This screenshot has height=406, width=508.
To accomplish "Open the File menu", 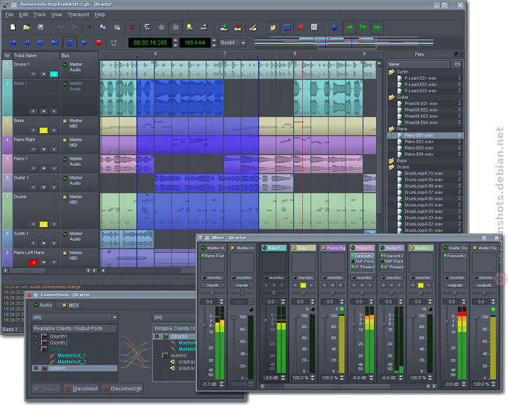I will tap(9, 15).
